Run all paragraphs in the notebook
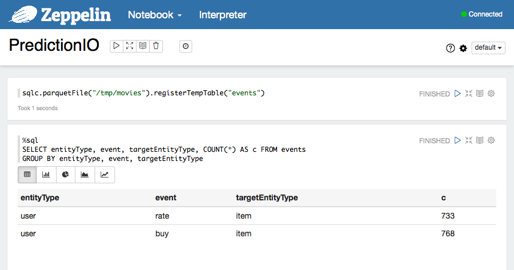The image size is (514, 270). point(117,46)
